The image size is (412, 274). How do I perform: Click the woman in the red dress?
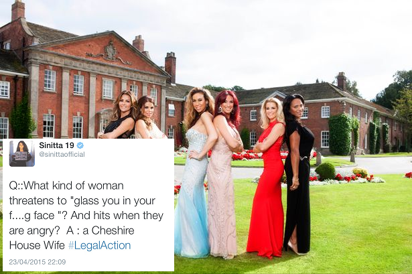(268, 179)
